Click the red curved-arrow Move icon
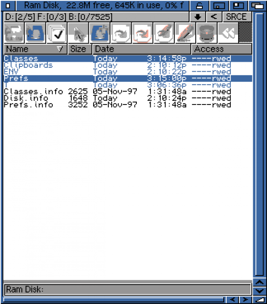 (x=143, y=33)
